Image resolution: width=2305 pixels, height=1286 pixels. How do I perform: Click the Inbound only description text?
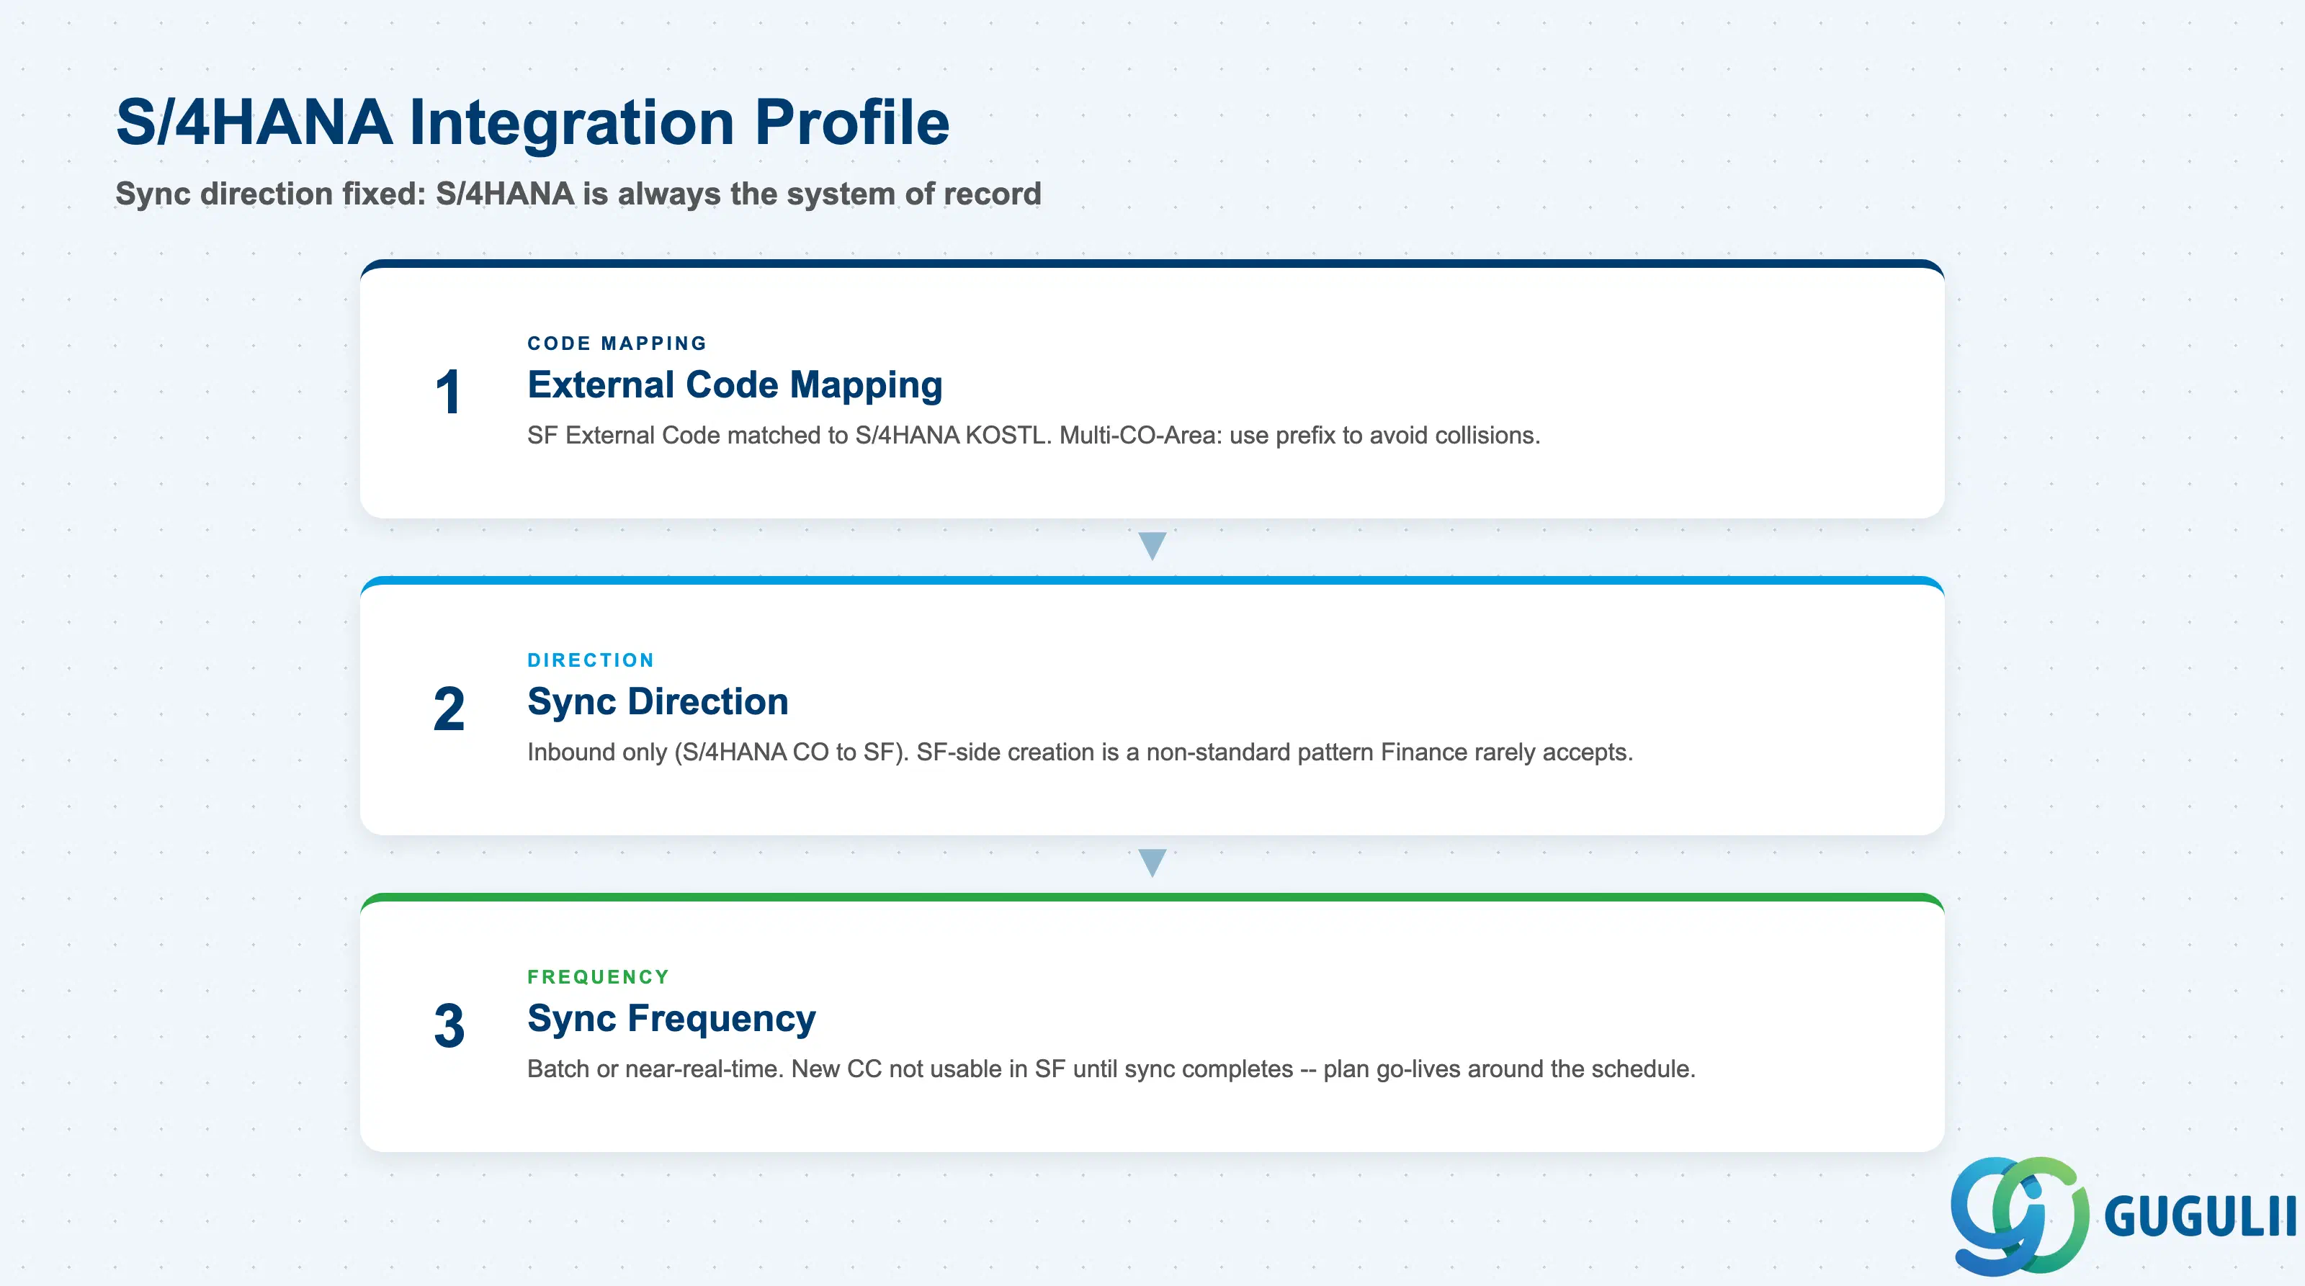1080,752
